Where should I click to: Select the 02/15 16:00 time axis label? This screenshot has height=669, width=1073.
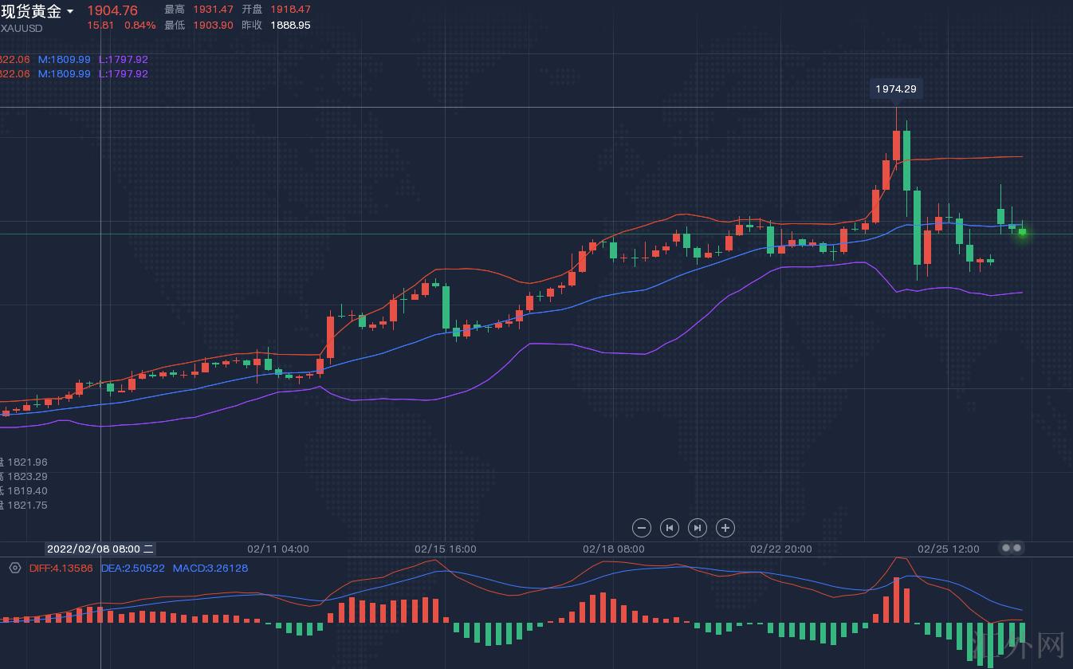point(446,549)
